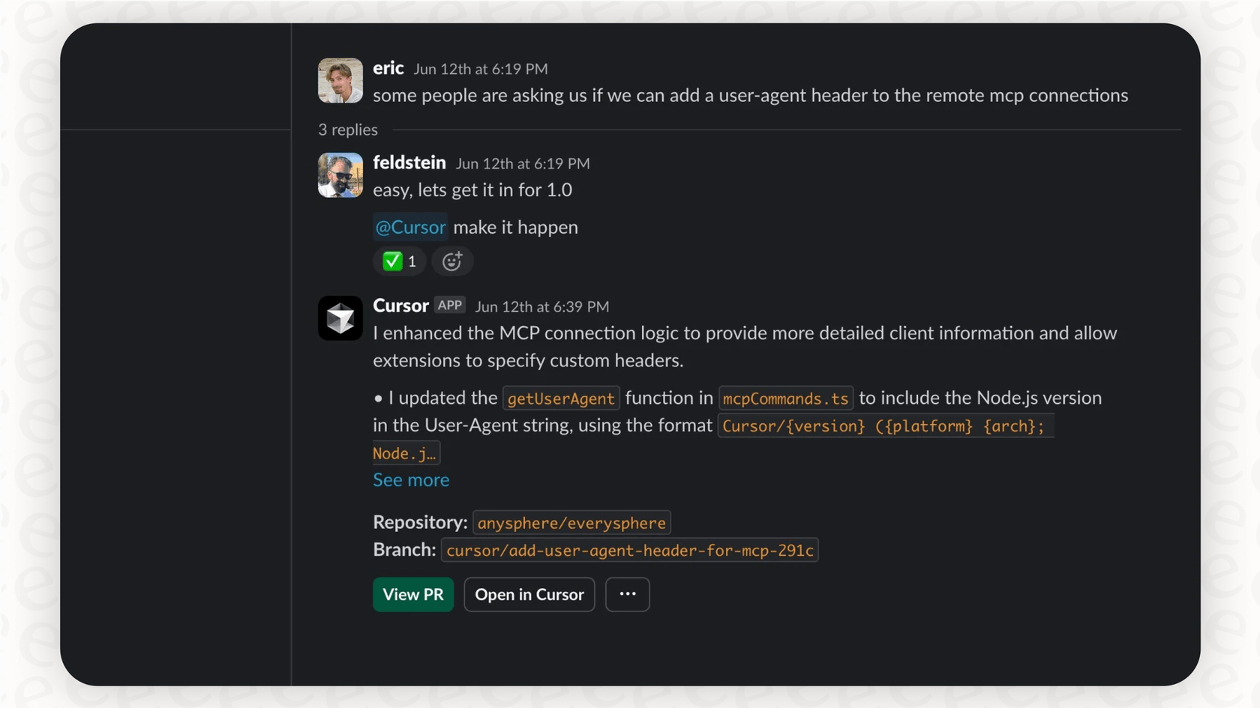
Task: Click the APP badge next to Cursor
Action: pos(449,305)
